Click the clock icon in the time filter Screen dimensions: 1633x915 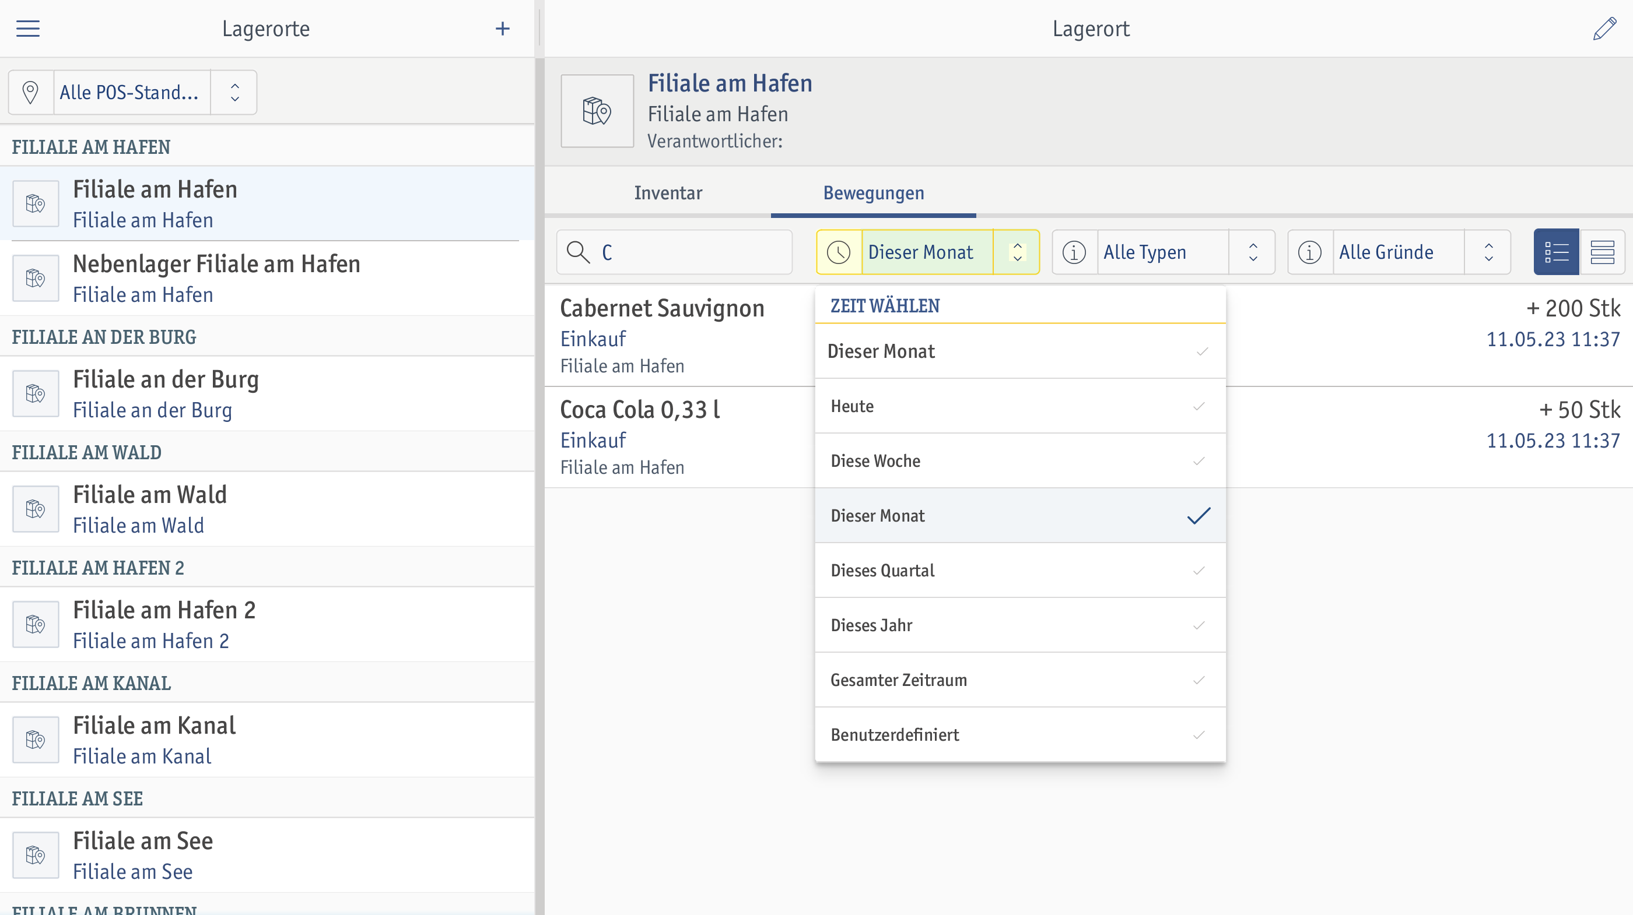pos(839,252)
